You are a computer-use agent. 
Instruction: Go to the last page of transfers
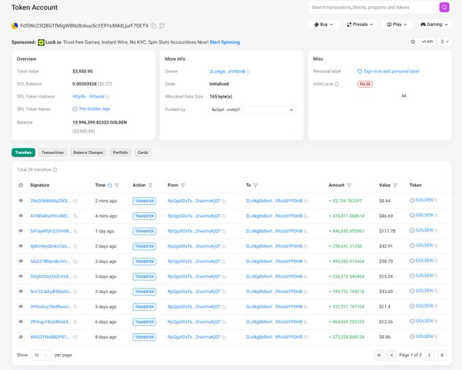[442, 355]
